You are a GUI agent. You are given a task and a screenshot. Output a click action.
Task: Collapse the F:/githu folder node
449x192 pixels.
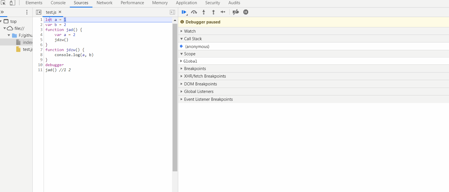pos(9,35)
